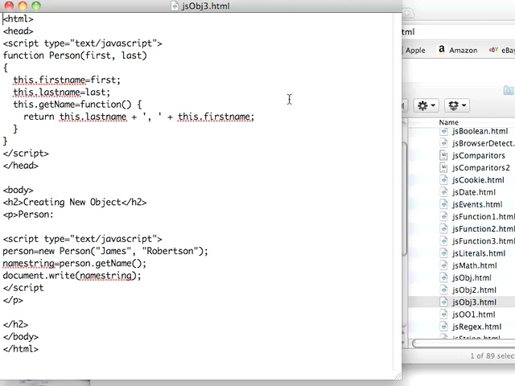Select the jsObj.html file icon
515x386 pixels.
(x=443, y=277)
